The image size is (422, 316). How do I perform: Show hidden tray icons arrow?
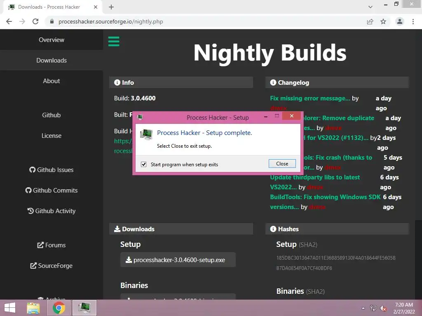click(x=363, y=308)
